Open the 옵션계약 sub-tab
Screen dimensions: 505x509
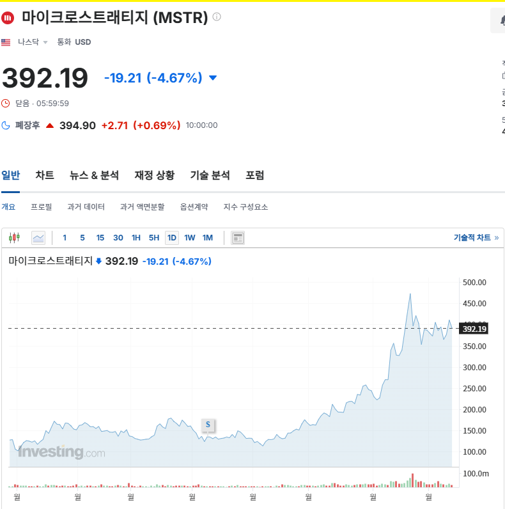tap(194, 207)
